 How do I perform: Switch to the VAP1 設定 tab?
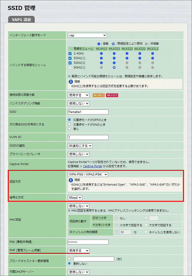click(x=21, y=20)
